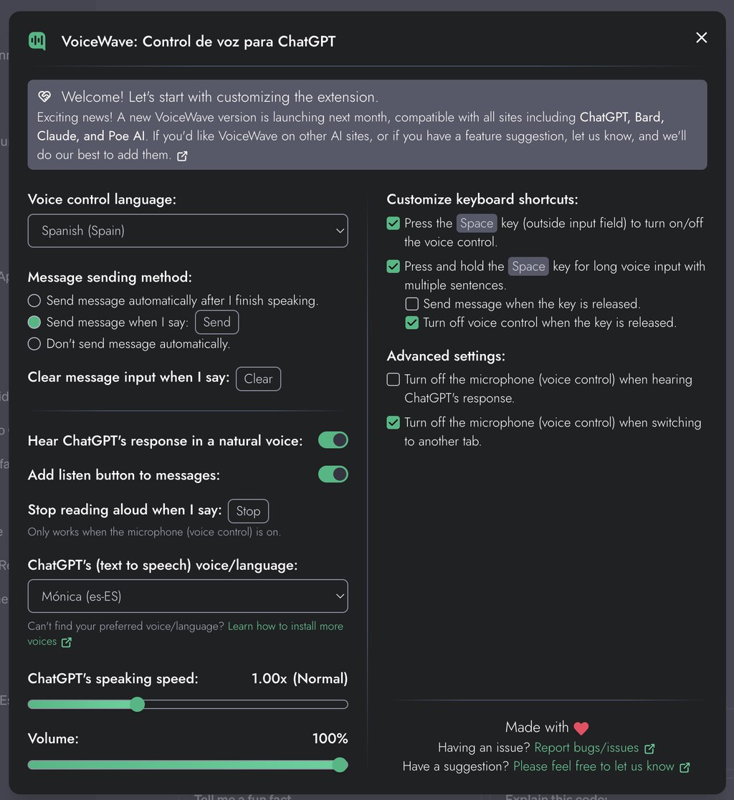Disable "Hear ChatGPT's response in a natural voice"

333,440
